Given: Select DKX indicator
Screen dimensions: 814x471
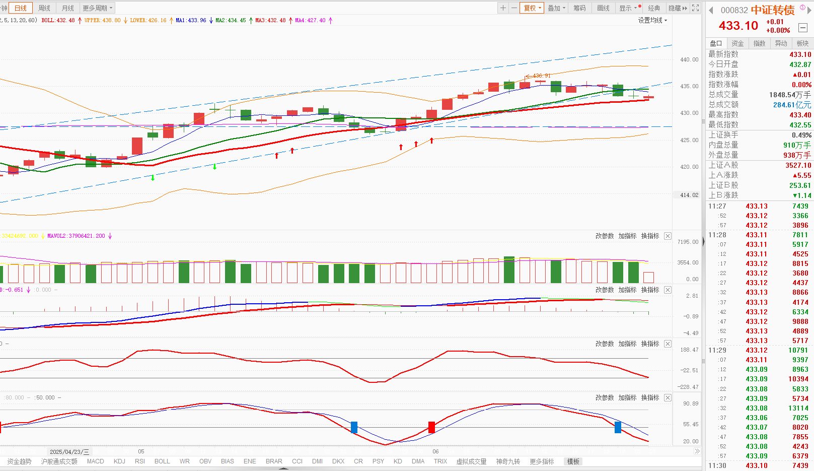Looking at the screenshot, I should 338,461.
